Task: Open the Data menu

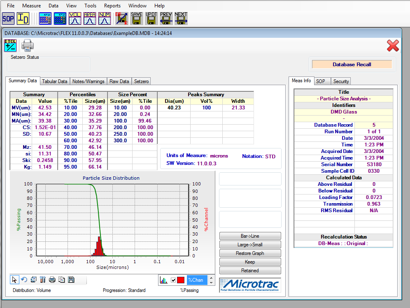Action: click(54, 5)
